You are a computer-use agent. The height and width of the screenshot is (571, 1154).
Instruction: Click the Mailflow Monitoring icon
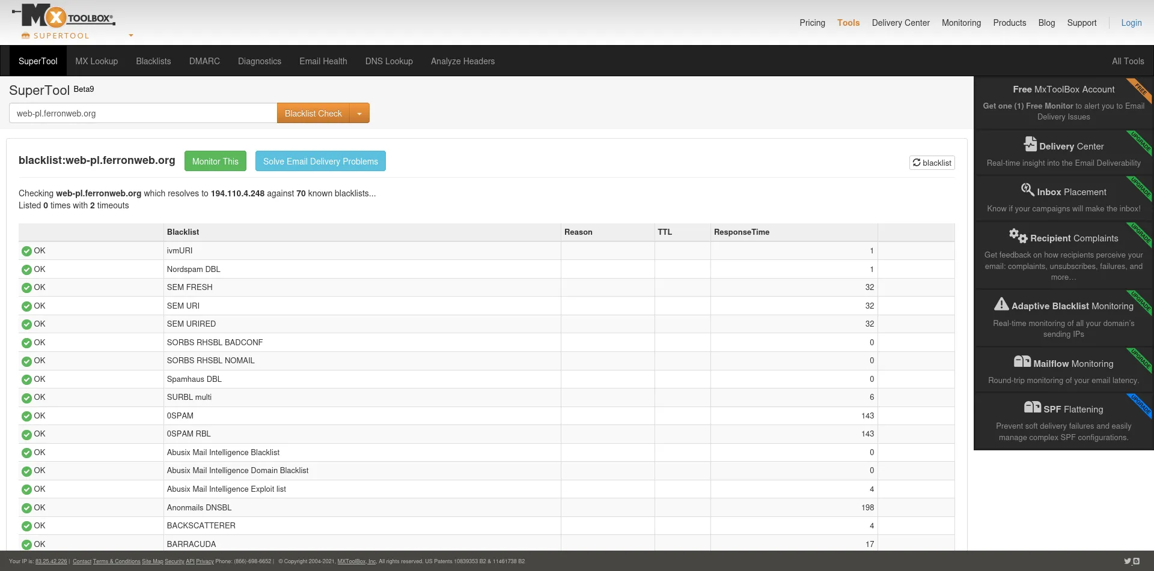(1022, 361)
